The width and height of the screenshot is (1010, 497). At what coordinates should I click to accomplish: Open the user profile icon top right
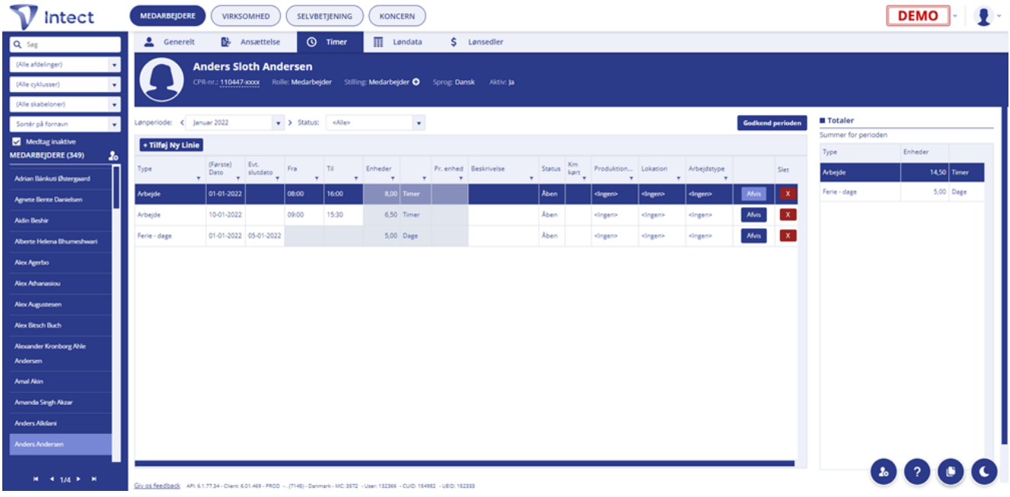(985, 16)
